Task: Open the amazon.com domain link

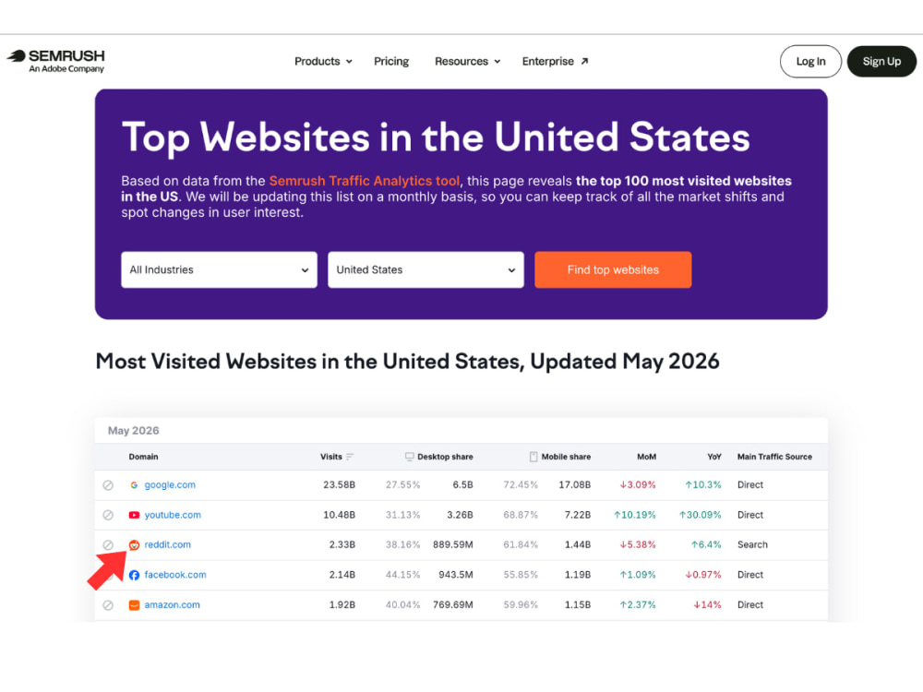Action: 172,605
